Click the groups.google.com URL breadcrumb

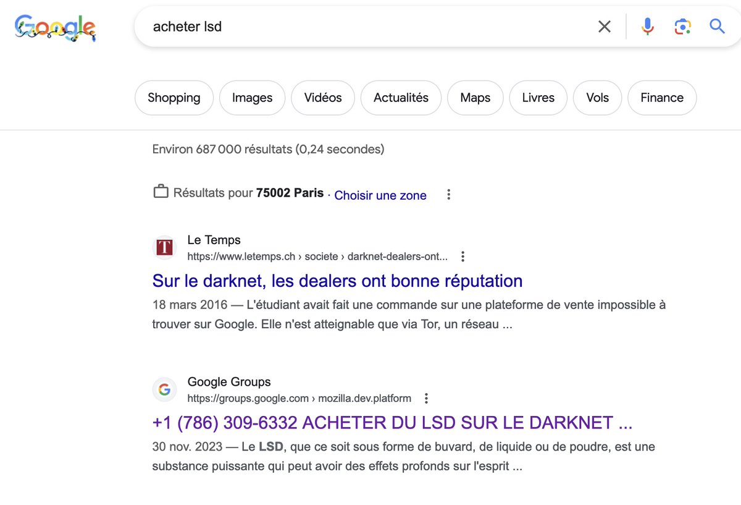(299, 398)
